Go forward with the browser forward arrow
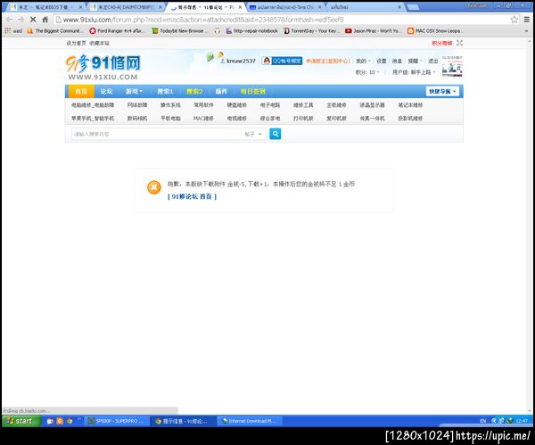 pyautogui.click(x=21, y=20)
